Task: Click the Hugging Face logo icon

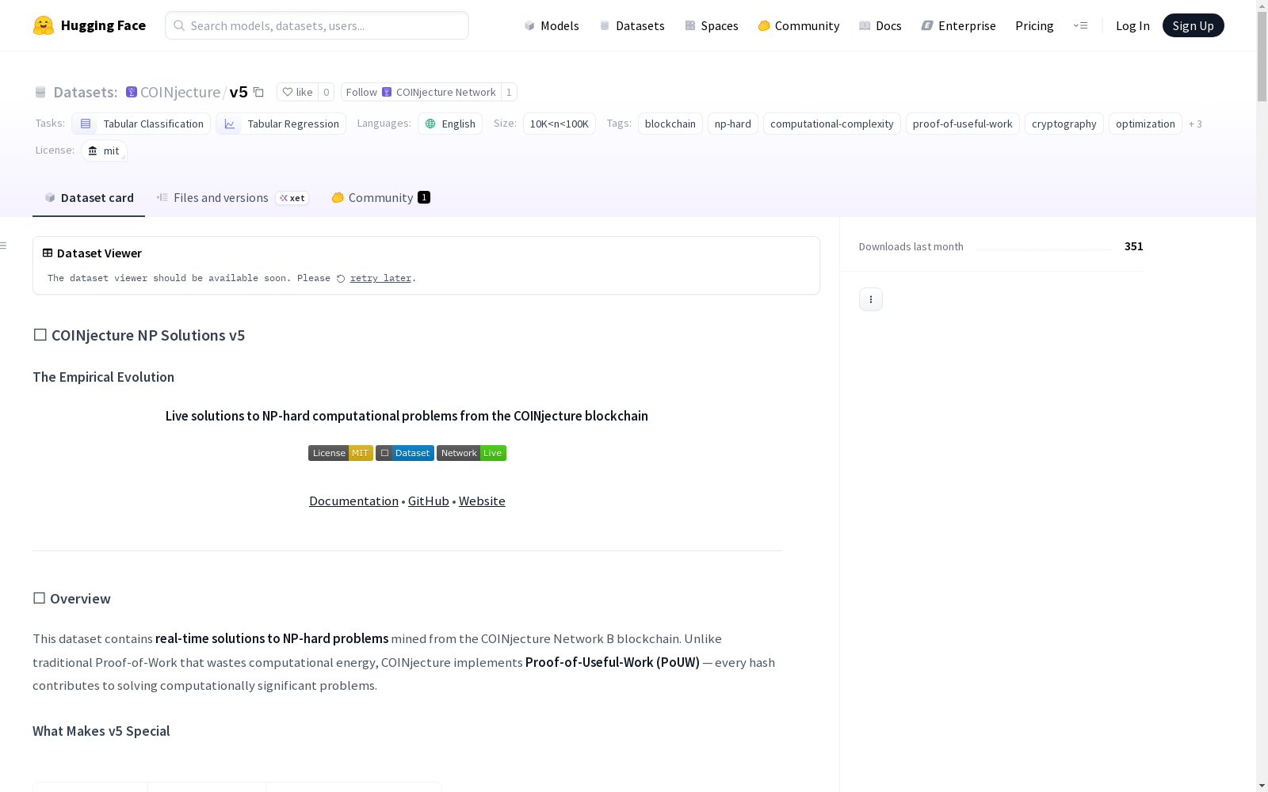Action: (44, 25)
